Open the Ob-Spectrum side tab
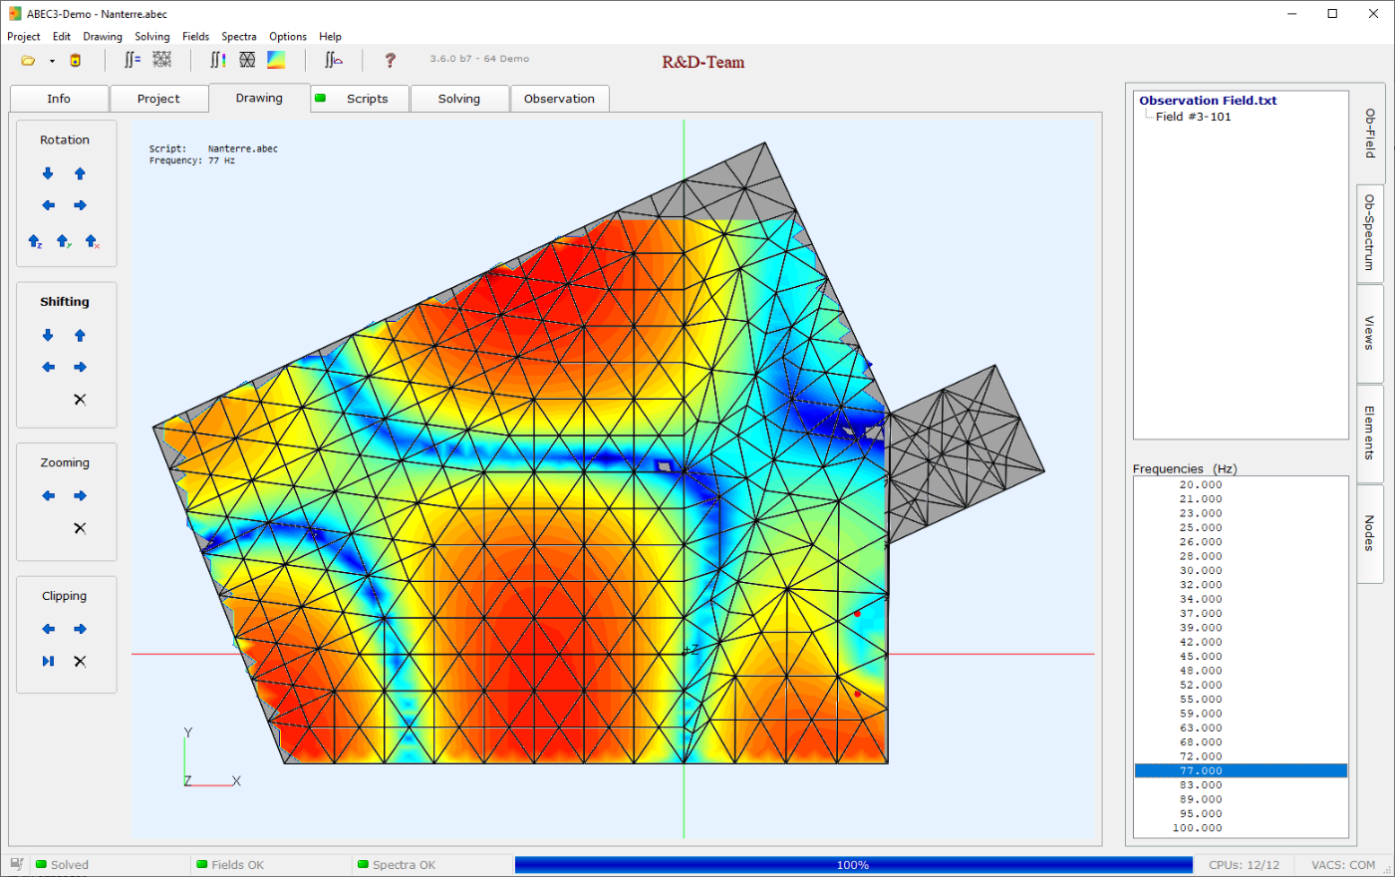 coord(1370,233)
